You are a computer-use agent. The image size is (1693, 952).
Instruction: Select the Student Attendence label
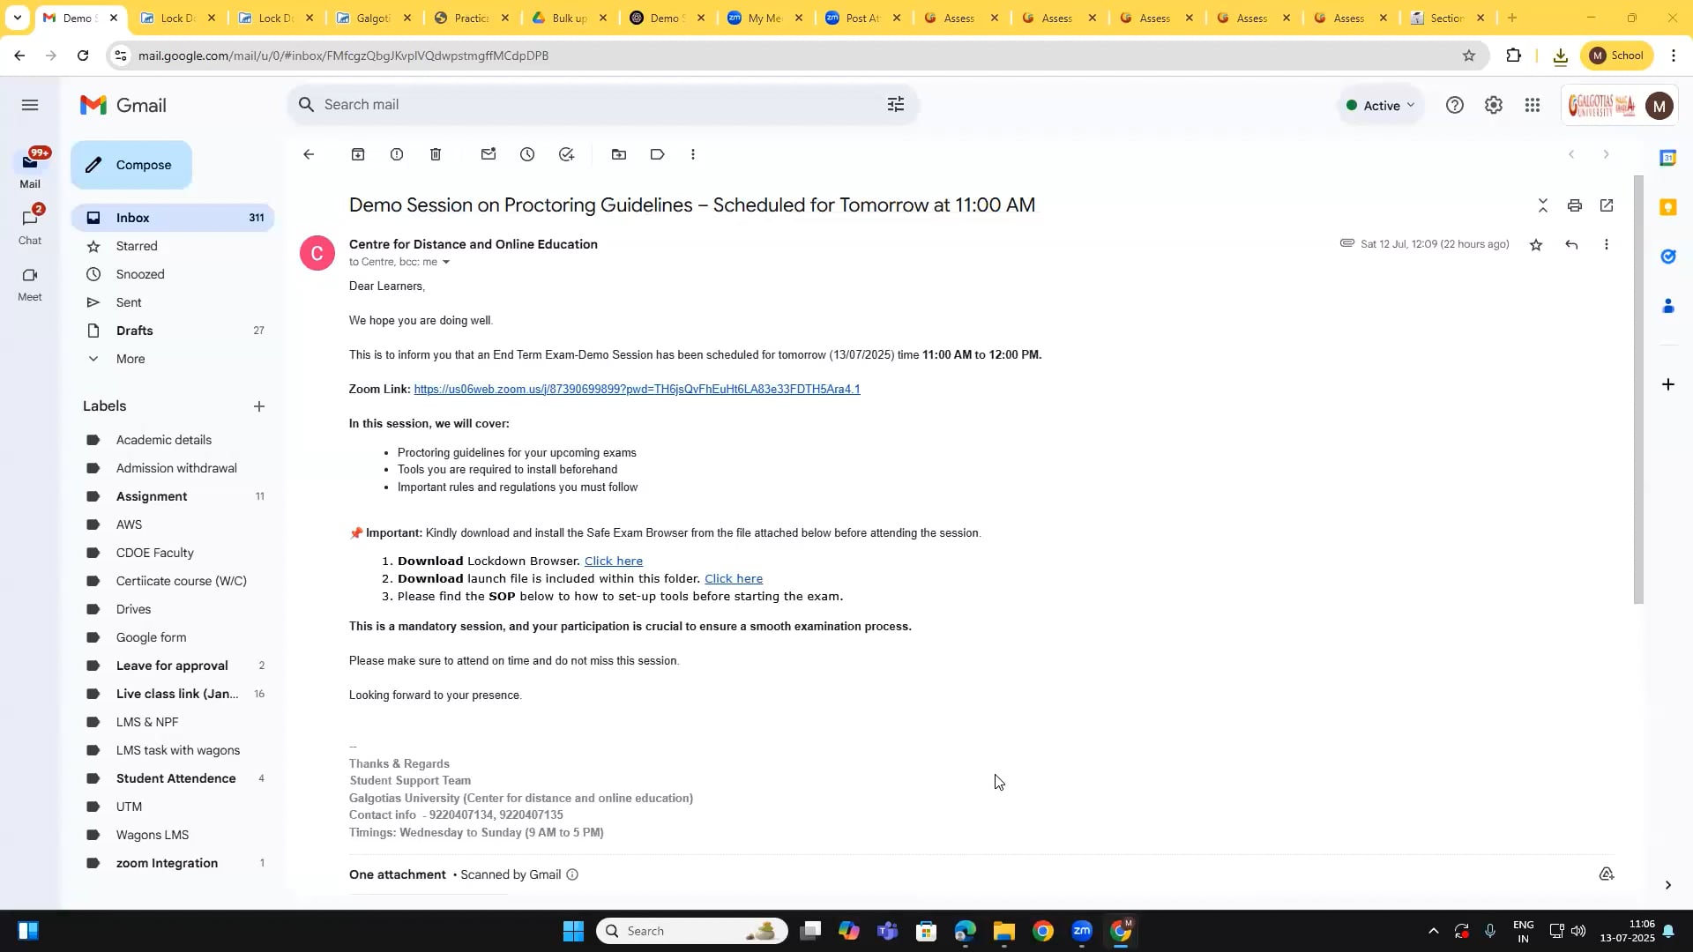(175, 778)
